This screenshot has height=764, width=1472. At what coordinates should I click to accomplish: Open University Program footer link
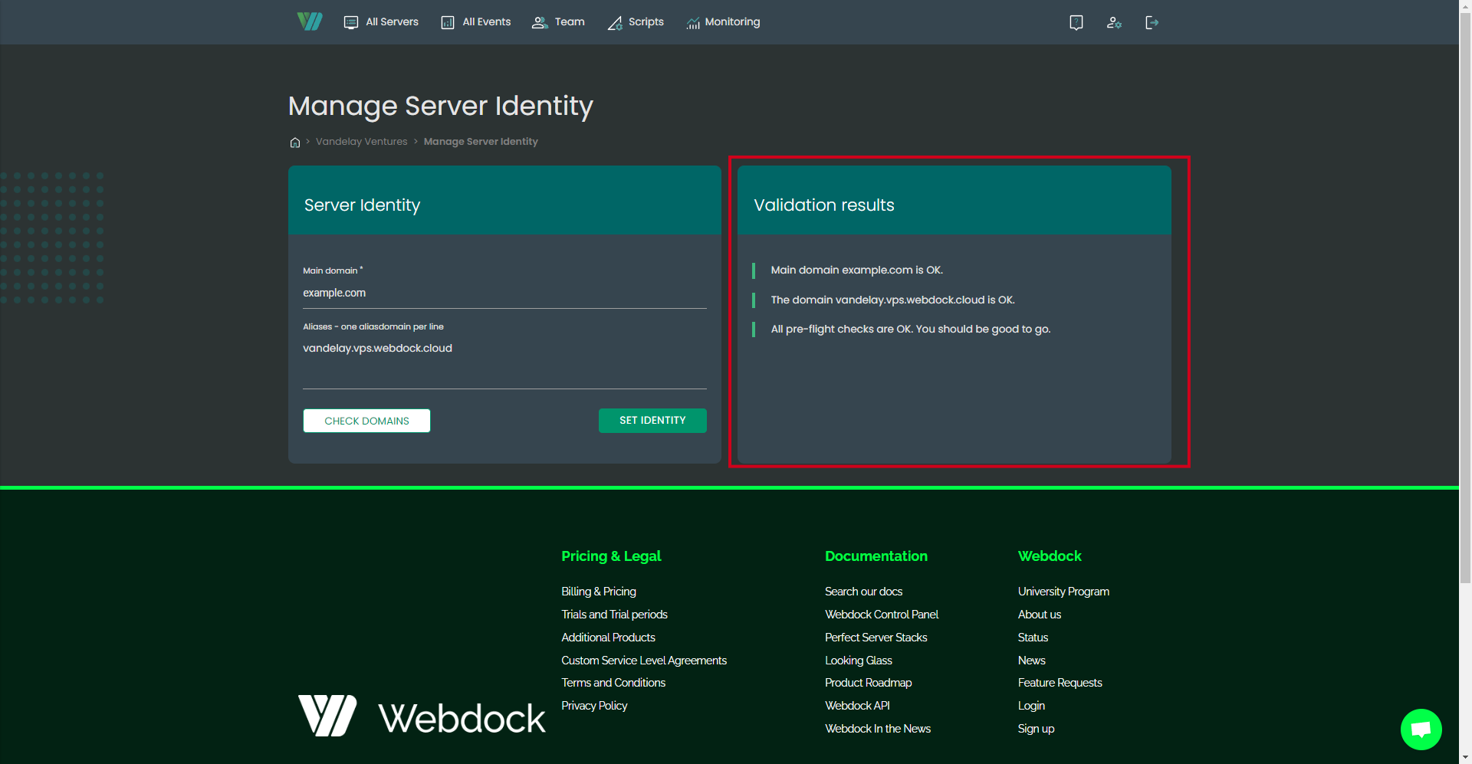[x=1063, y=592]
